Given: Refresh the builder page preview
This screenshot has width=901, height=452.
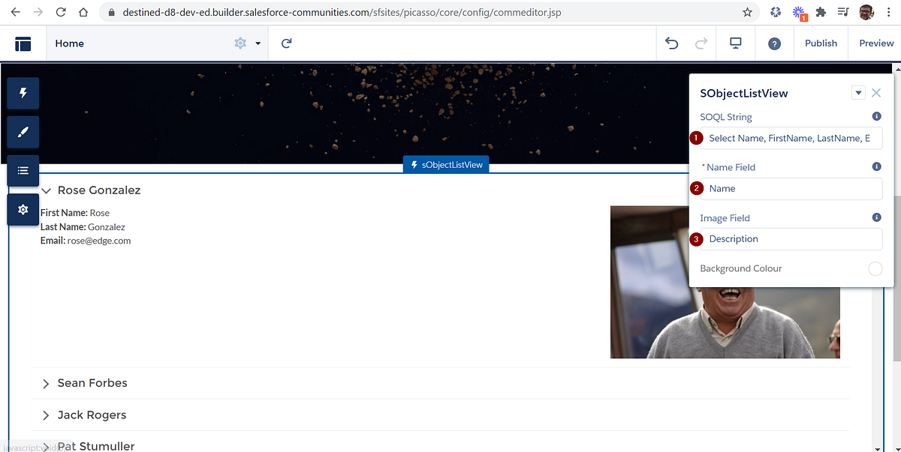Looking at the screenshot, I should [286, 43].
